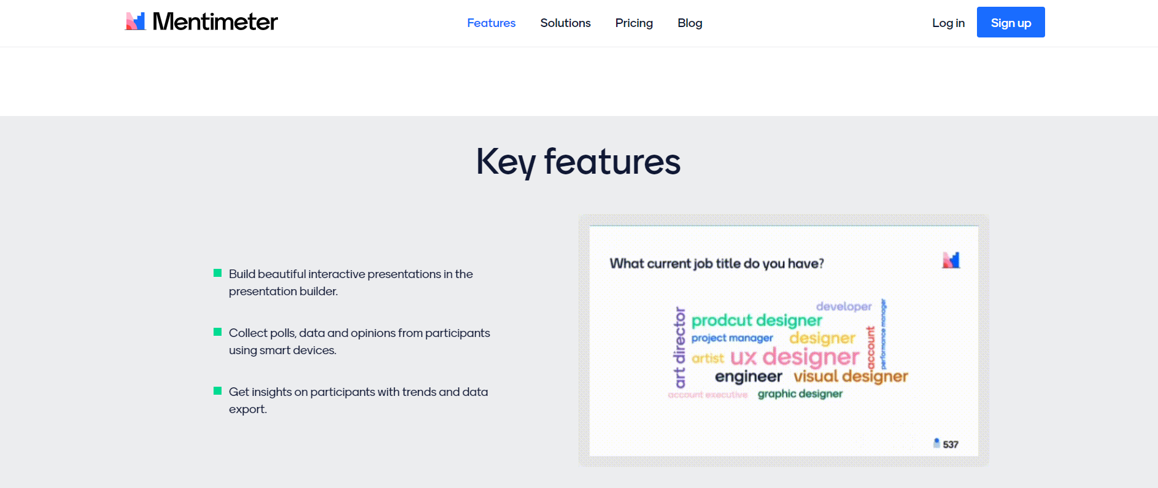Click the Key features heading
The image size is (1158, 488).
pos(578,162)
